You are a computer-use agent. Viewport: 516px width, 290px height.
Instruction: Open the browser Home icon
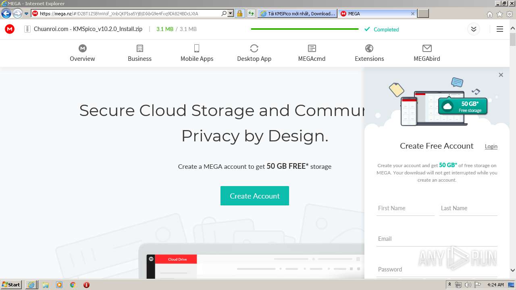coord(489,14)
